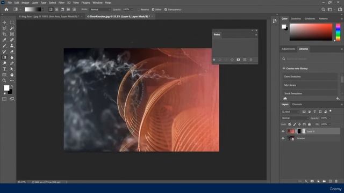The height and width of the screenshot is (193, 344).
Task: Select the Path Selection tool
Action: click(x=12, y=69)
